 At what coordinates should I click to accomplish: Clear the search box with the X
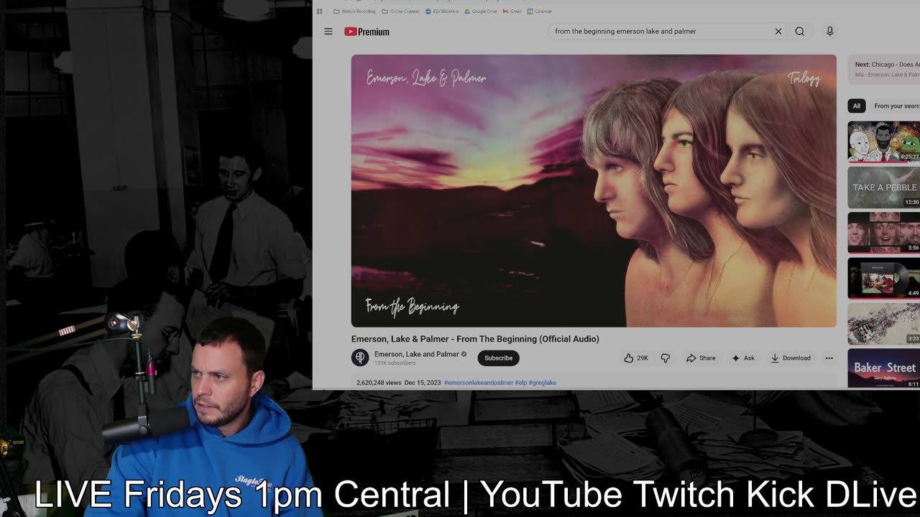[778, 32]
